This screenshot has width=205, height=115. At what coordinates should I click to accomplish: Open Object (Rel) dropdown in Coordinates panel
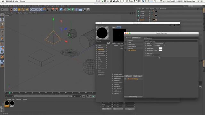(x=107, y=109)
